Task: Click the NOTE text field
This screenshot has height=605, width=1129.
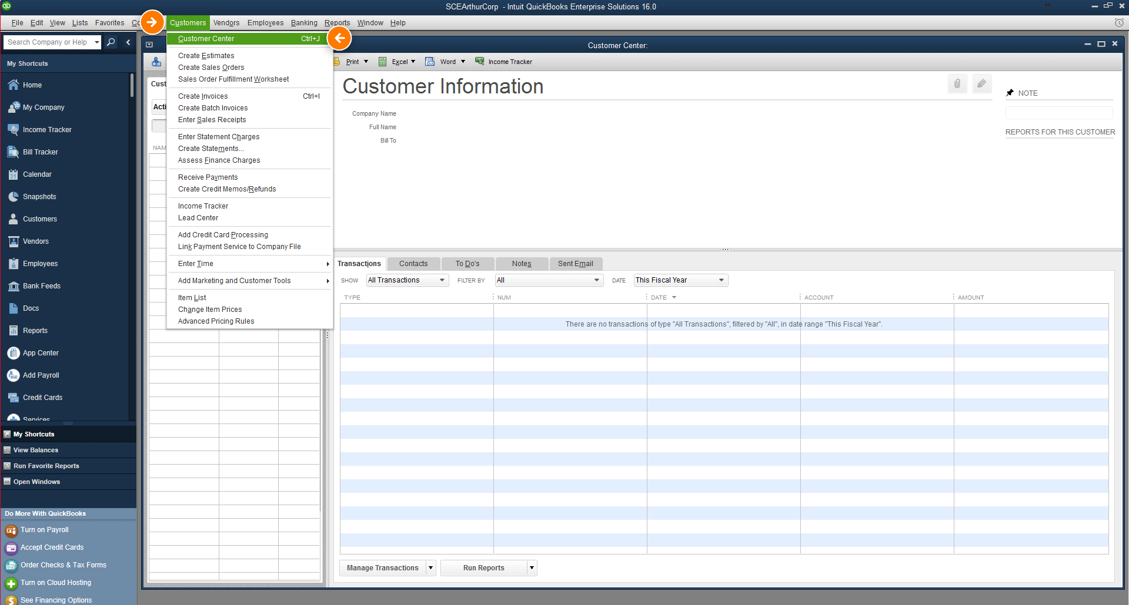Action: point(1059,113)
